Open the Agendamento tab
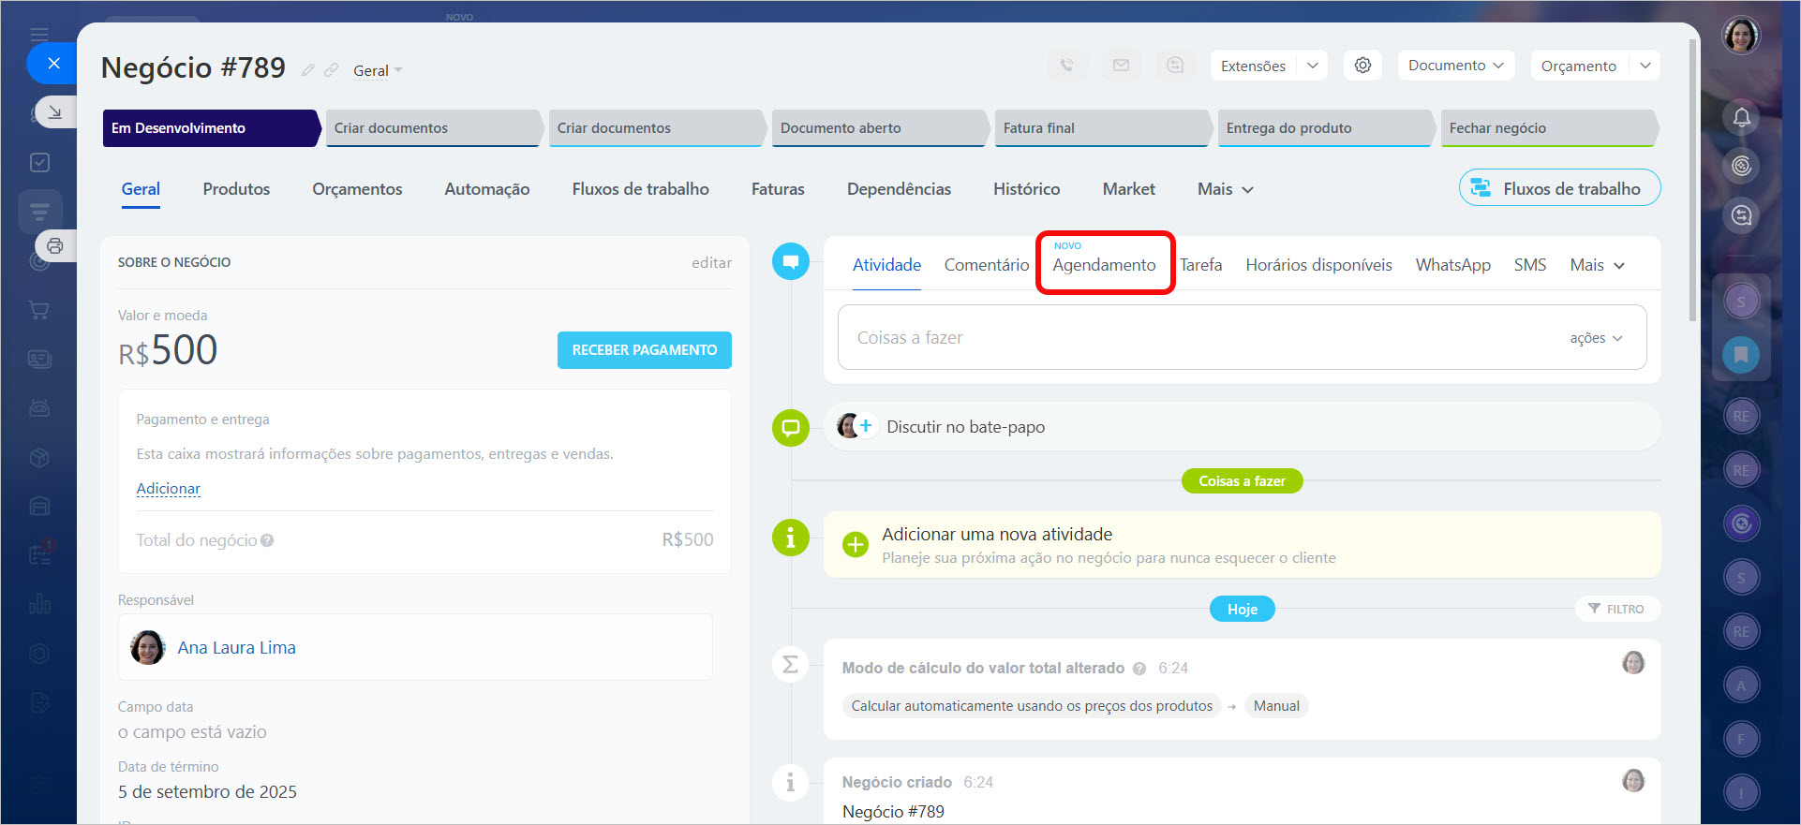The height and width of the screenshot is (825, 1801). (1104, 265)
